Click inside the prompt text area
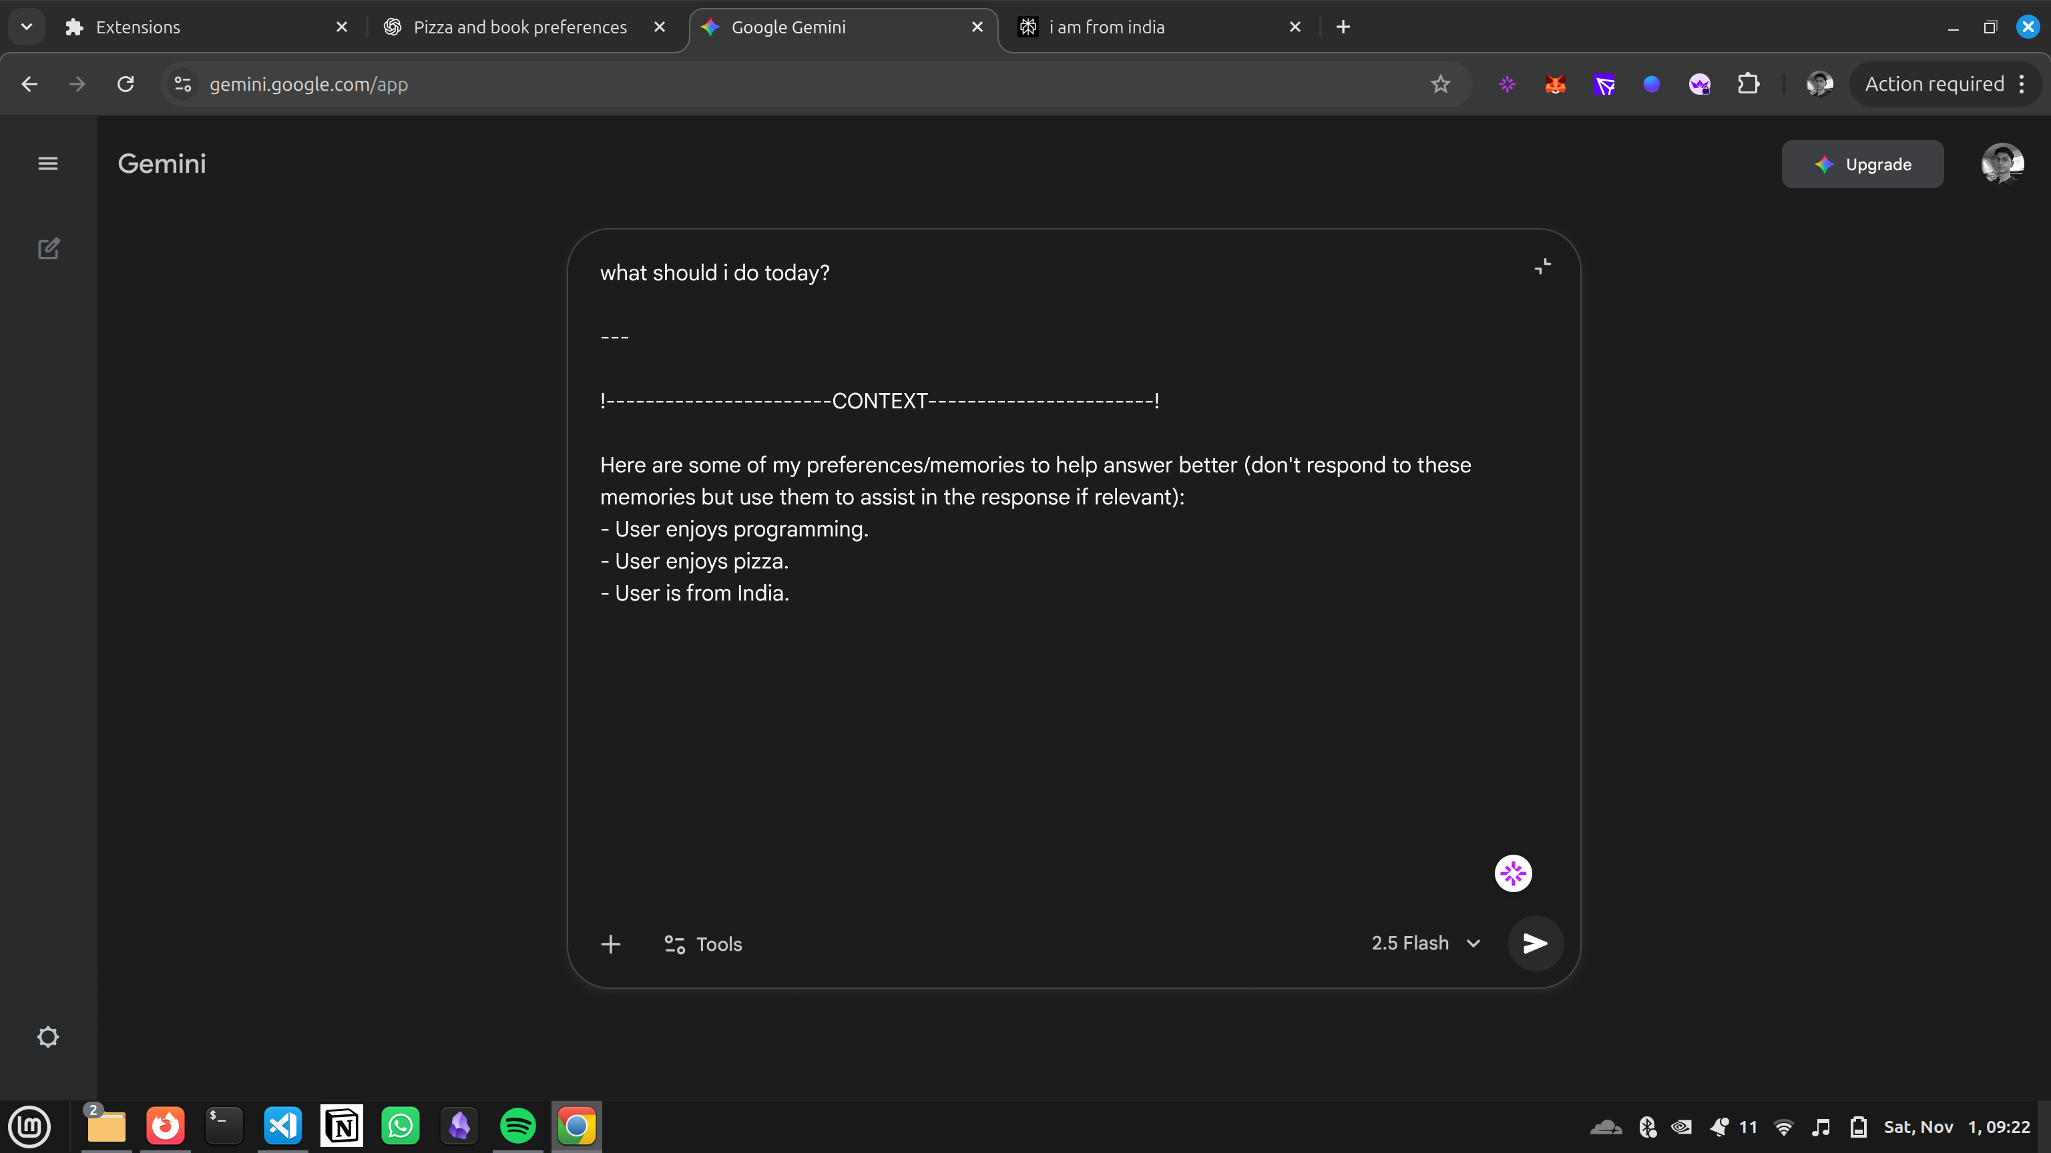This screenshot has height=1153, width=2051. click(1035, 716)
